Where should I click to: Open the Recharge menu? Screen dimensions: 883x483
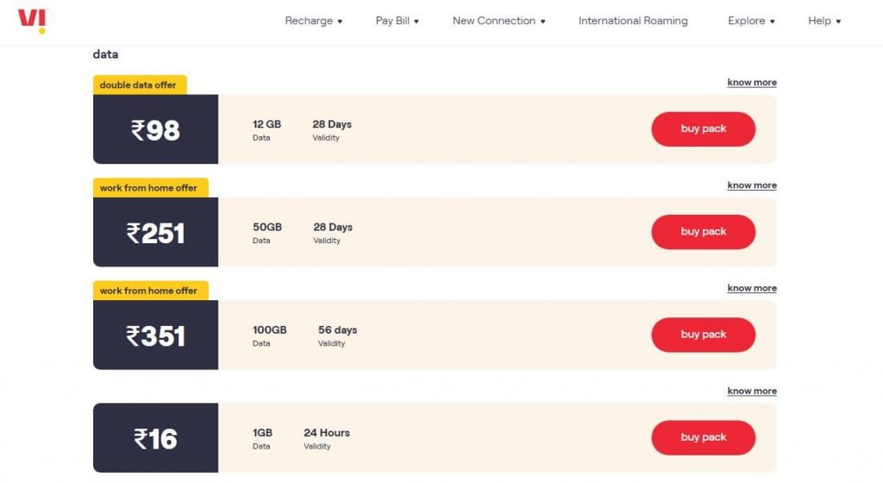pos(309,21)
